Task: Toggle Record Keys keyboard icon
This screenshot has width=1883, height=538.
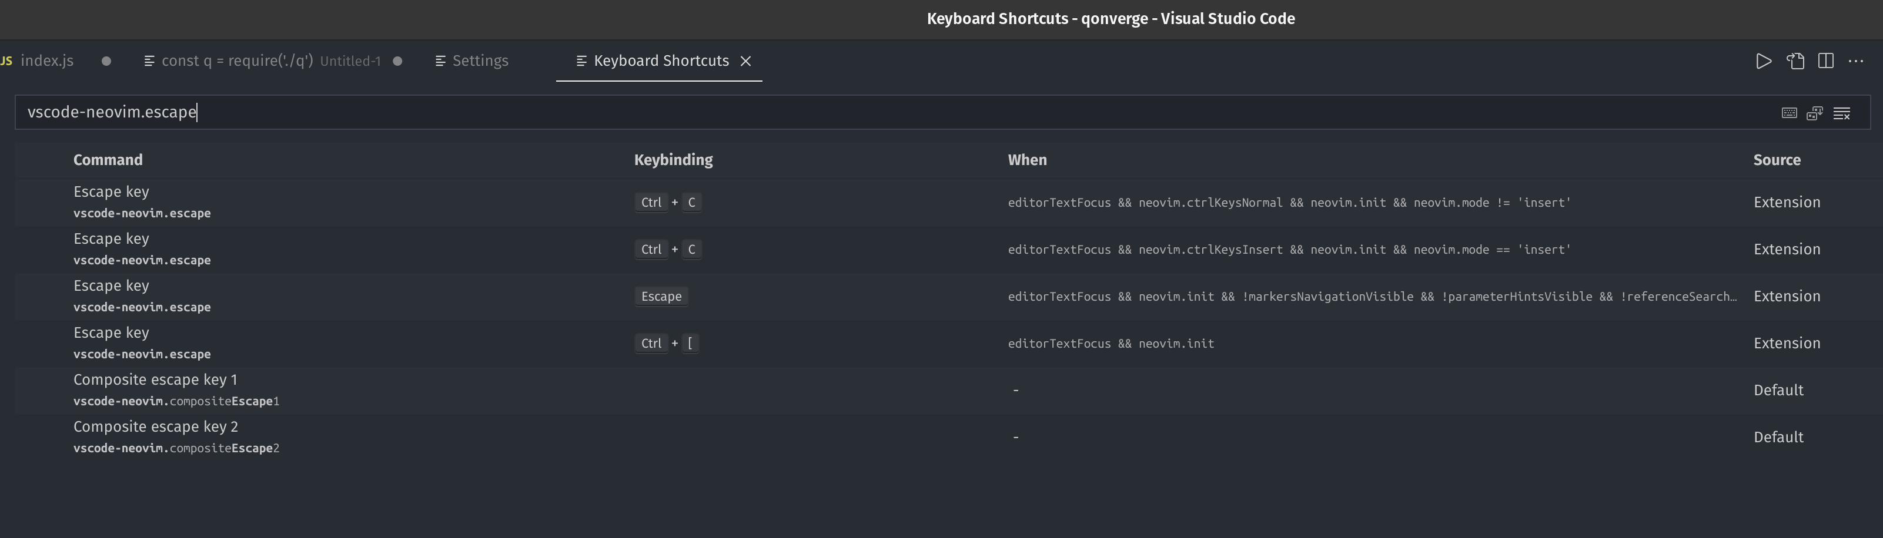Action: 1789,113
